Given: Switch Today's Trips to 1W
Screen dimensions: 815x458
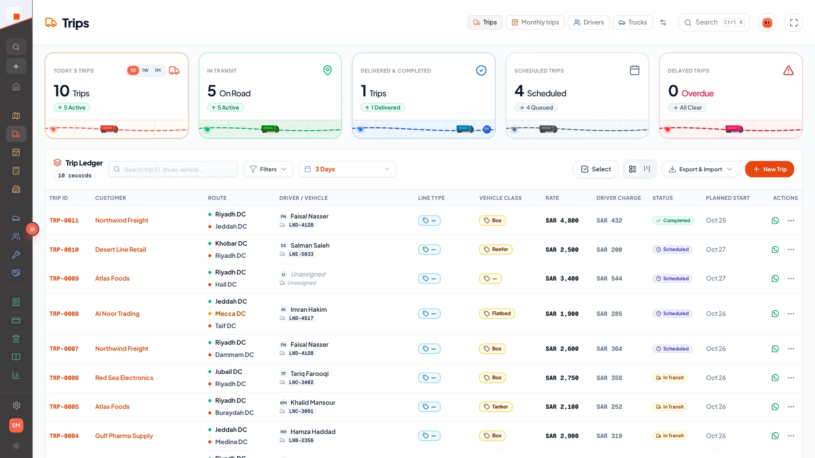Looking at the screenshot, I should click(x=145, y=70).
